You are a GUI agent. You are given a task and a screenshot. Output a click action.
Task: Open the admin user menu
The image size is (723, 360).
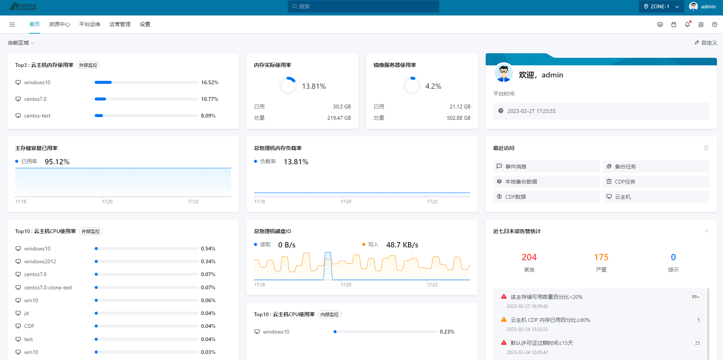(x=703, y=6)
